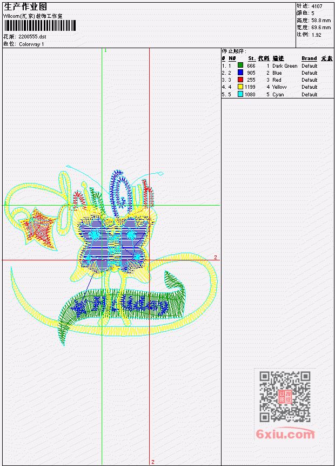Click stitch count 255 in Red row

click(251, 80)
